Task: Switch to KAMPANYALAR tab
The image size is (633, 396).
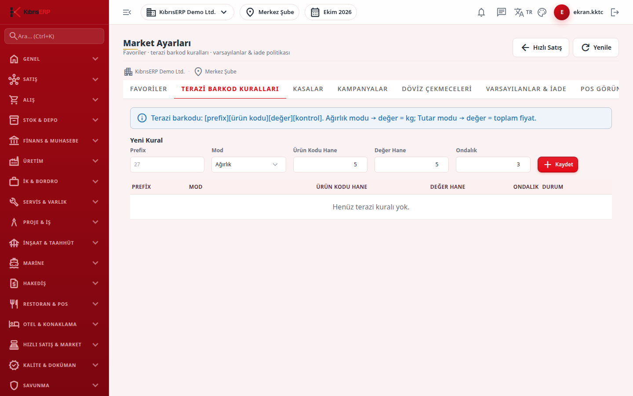Action: point(363,89)
